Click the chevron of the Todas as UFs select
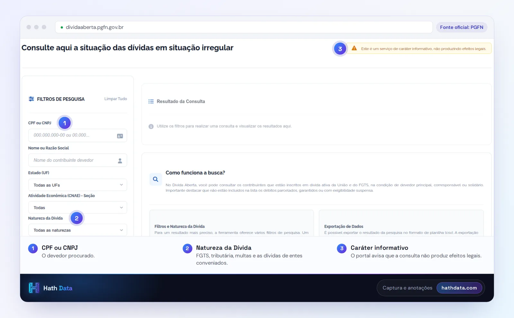The image size is (514, 318). pyautogui.click(x=121, y=185)
